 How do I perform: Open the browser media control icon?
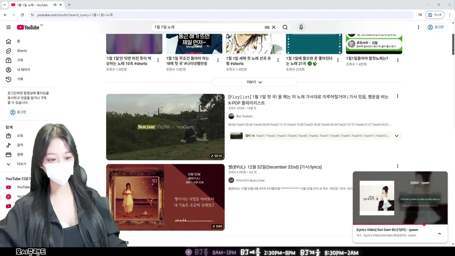(420, 15)
